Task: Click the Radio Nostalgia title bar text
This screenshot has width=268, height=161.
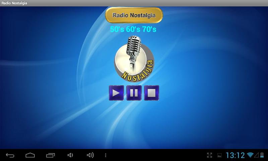Action: [14, 3]
